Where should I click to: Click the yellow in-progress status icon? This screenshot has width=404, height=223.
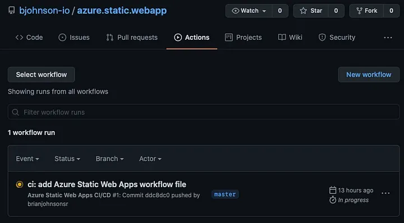[20, 184]
